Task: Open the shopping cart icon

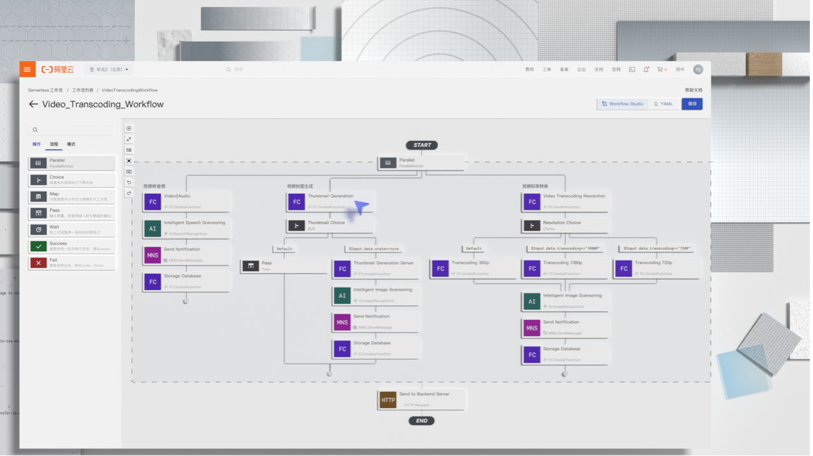Action: (x=660, y=70)
